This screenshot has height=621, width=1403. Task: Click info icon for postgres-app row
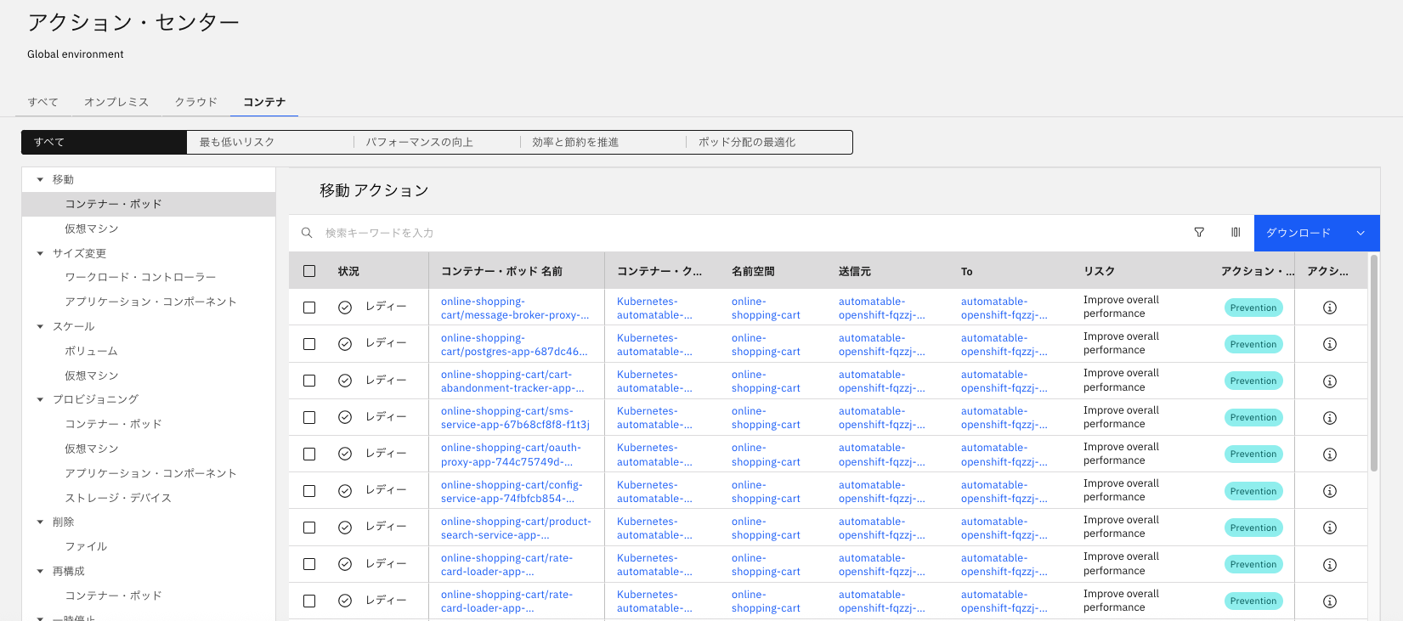pos(1330,344)
